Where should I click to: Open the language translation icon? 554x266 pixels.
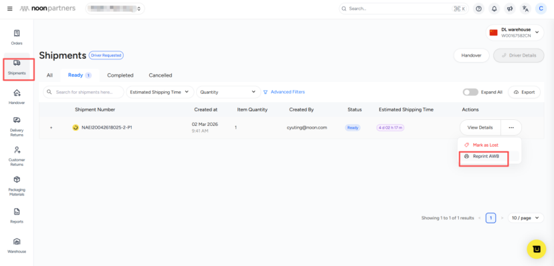click(x=525, y=9)
